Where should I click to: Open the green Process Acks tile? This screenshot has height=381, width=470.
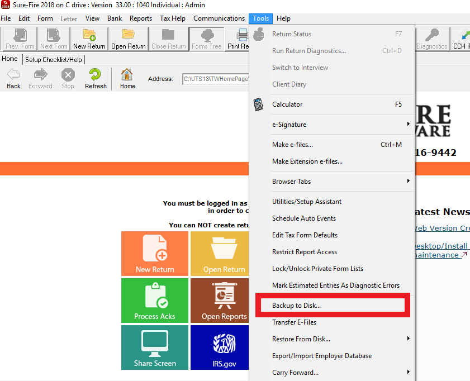click(155, 301)
